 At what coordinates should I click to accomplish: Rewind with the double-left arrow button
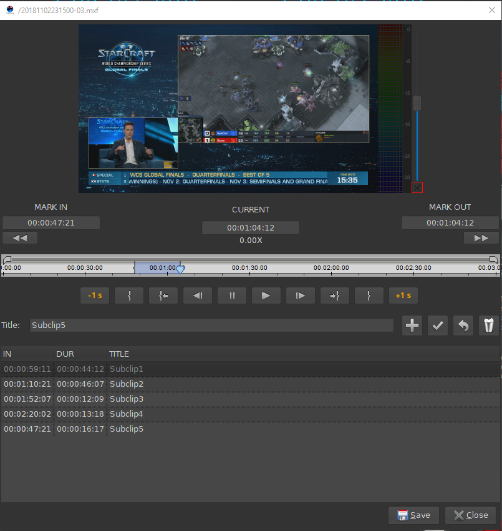(20, 238)
